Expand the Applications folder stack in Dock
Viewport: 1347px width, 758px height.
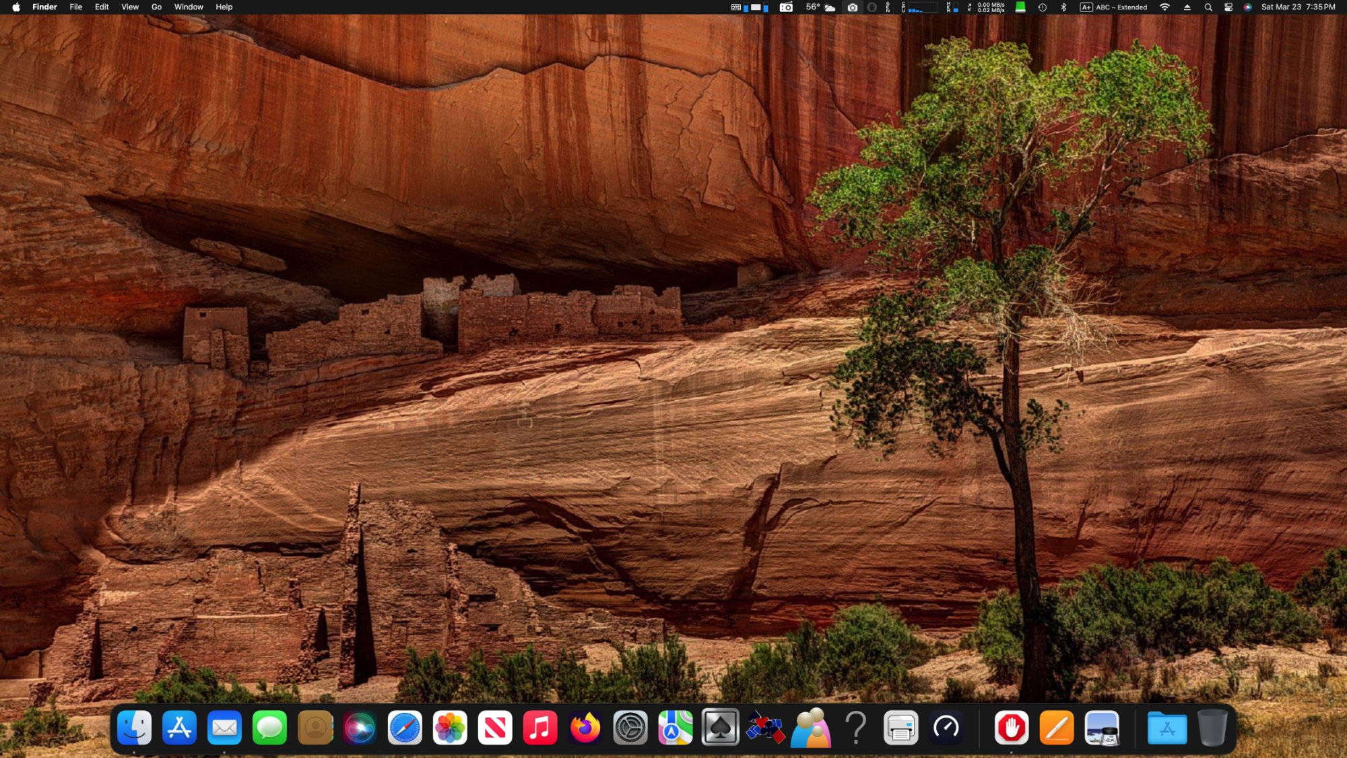[1167, 728]
